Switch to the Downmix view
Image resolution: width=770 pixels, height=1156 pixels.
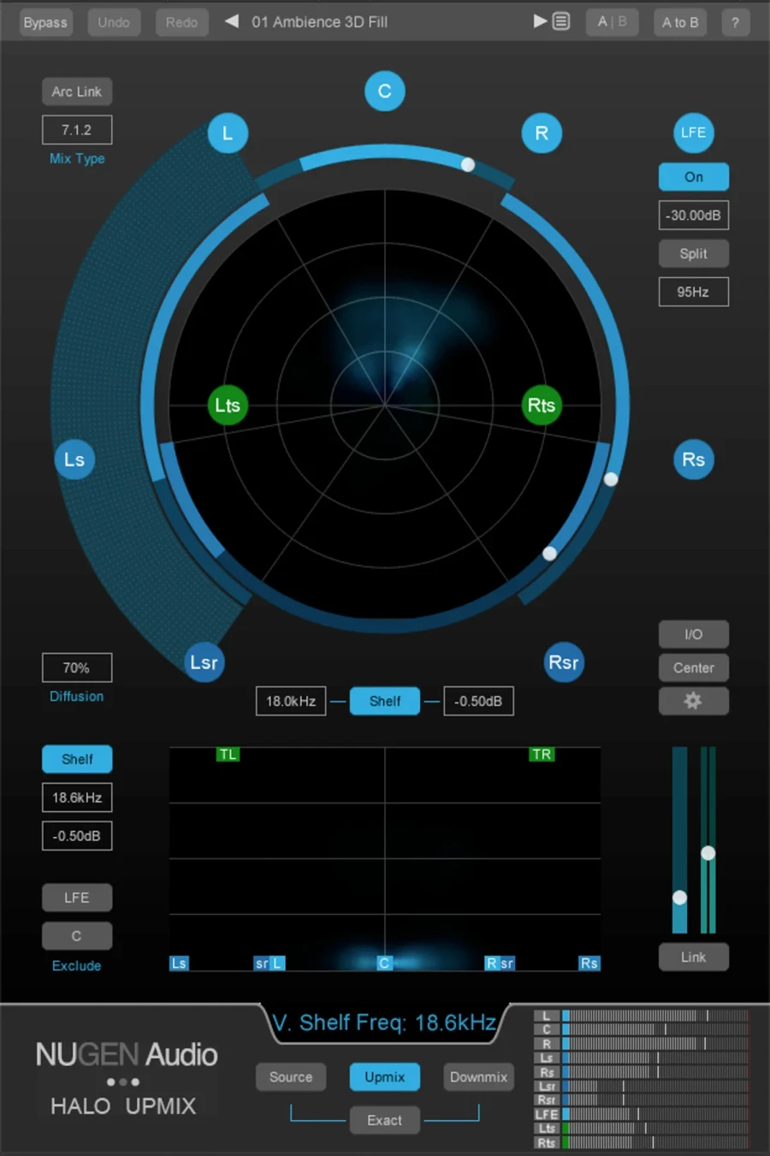click(x=478, y=1076)
